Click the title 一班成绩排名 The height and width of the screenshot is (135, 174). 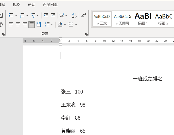148,79
